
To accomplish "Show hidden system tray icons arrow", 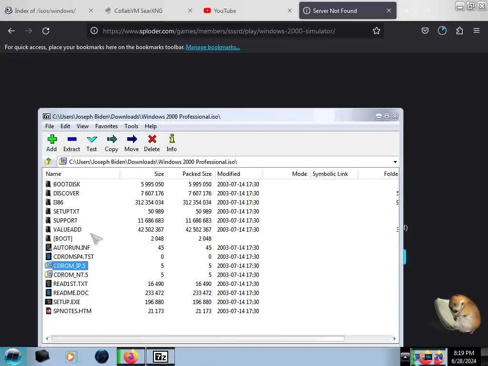I will pos(405,356).
